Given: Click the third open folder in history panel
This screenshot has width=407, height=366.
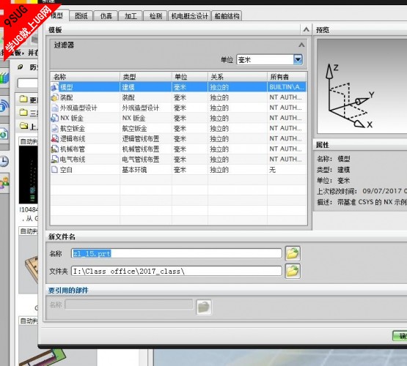Looking at the screenshot, I should coord(23,126).
